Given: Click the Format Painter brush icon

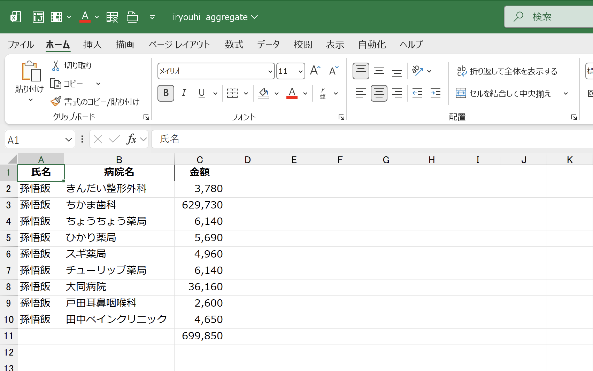Looking at the screenshot, I should pos(56,102).
